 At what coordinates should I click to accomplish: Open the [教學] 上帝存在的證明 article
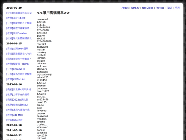coord(18,94)
